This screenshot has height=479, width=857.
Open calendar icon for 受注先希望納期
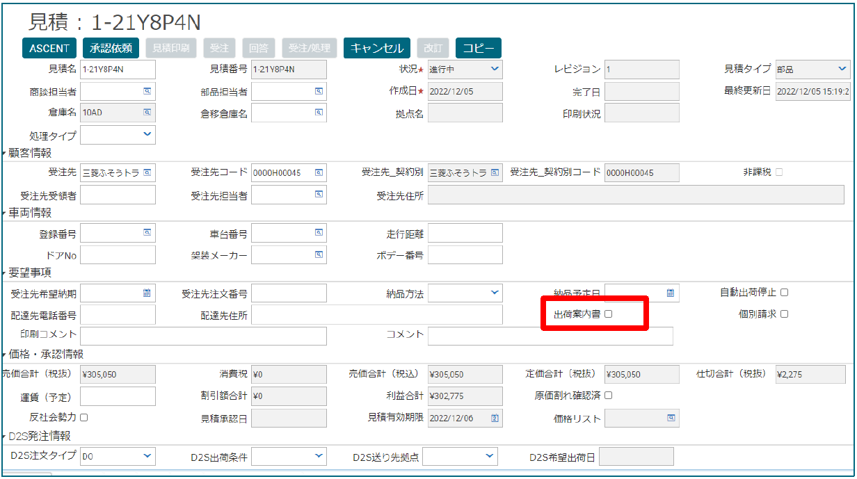pyautogui.click(x=147, y=293)
